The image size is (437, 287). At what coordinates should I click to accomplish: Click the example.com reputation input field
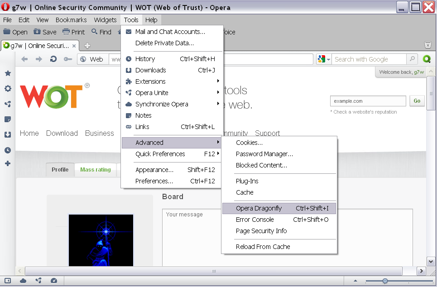click(x=368, y=101)
